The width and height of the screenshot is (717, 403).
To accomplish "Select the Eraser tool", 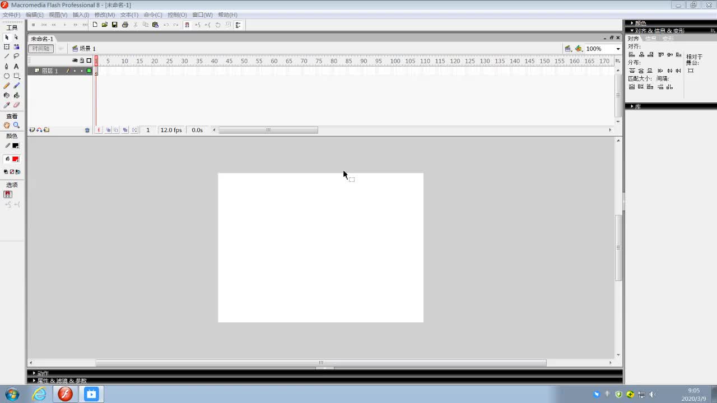I will click(16, 105).
